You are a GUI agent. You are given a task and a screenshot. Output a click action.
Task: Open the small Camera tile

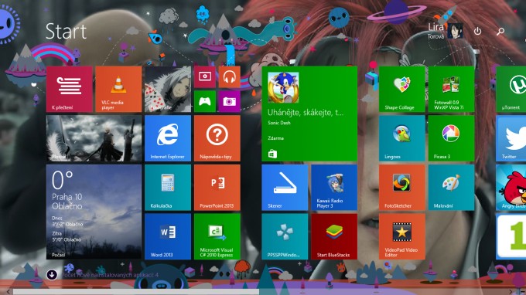[230, 101]
